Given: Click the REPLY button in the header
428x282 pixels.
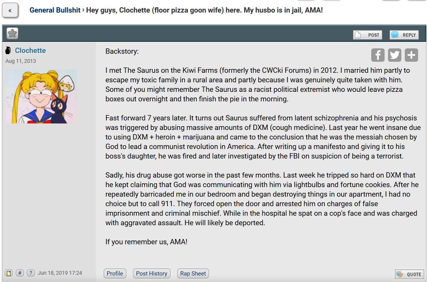Looking at the screenshot, I should [404, 35].
